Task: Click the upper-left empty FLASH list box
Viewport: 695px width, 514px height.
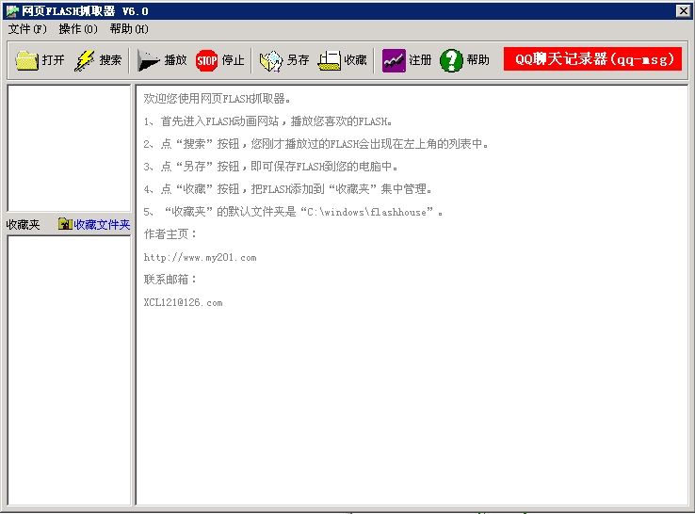Action: point(69,148)
